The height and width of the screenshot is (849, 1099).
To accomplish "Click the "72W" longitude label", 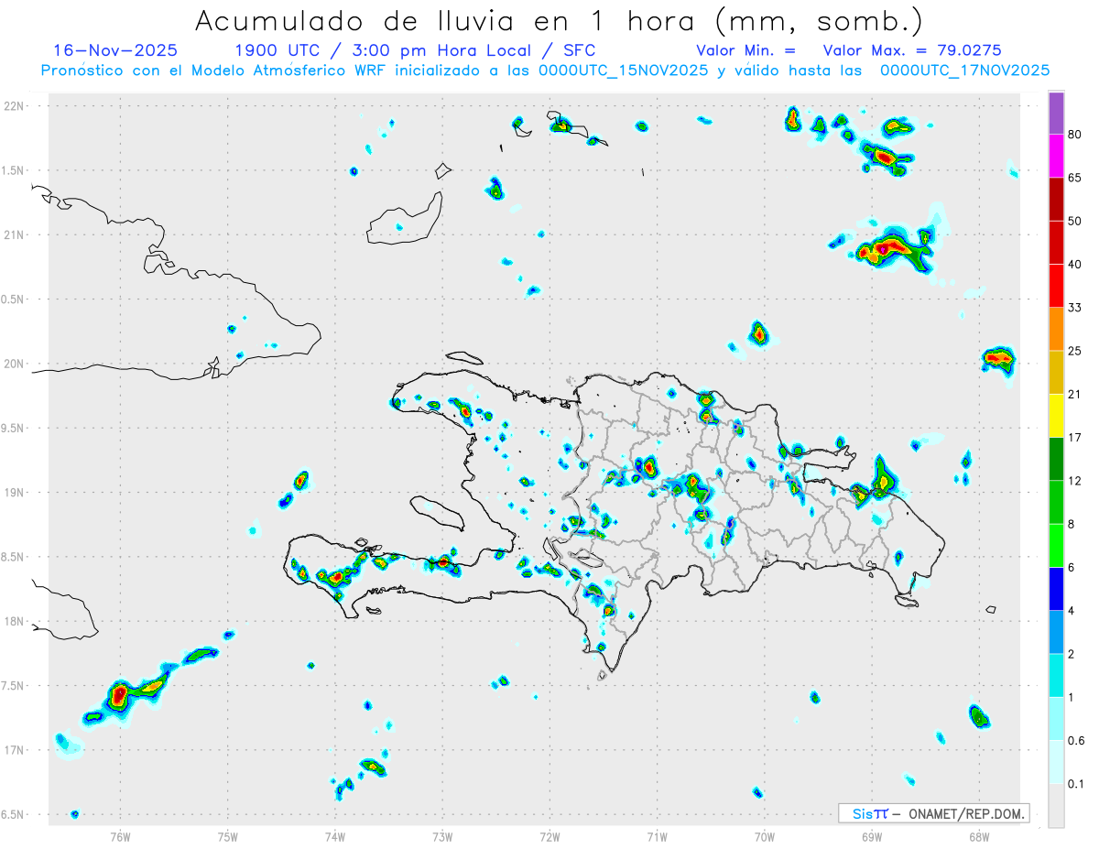I will click(549, 835).
